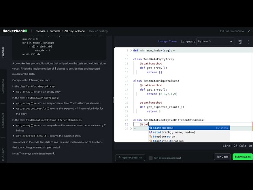The image size is (253, 190).
Task: Click the 'return []' code line
Action: pyautogui.click(x=154, y=72)
